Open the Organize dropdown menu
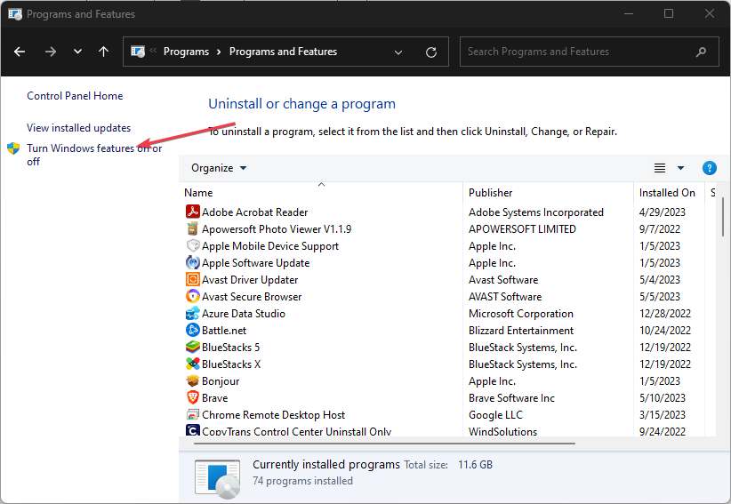 pos(219,168)
